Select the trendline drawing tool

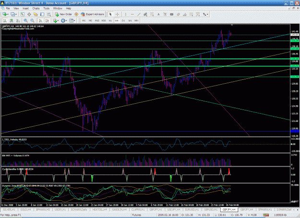coord(139,14)
